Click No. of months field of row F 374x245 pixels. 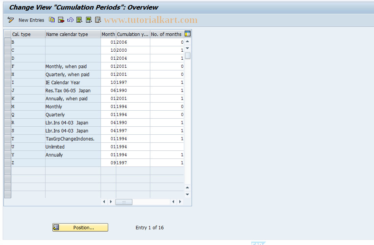click(167, 66)
